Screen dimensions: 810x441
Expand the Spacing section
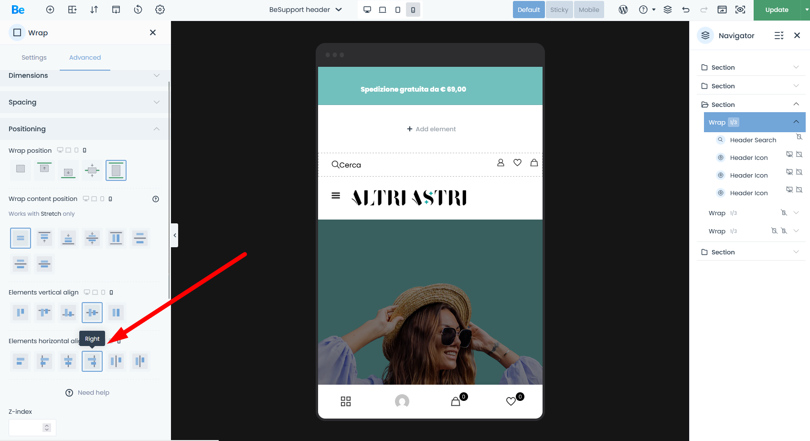[156, 102]
